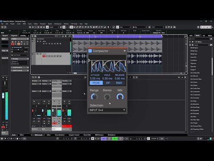Image resolution: width=214 pixels, height=161 pixels.
Task: Select the Mute tool
Action: 88,27
